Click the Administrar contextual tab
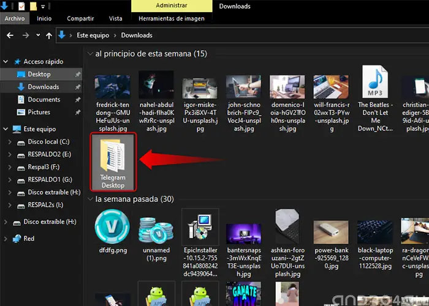Image resolution: width=429 pixels, height=306 pixels. coord(171,6)
